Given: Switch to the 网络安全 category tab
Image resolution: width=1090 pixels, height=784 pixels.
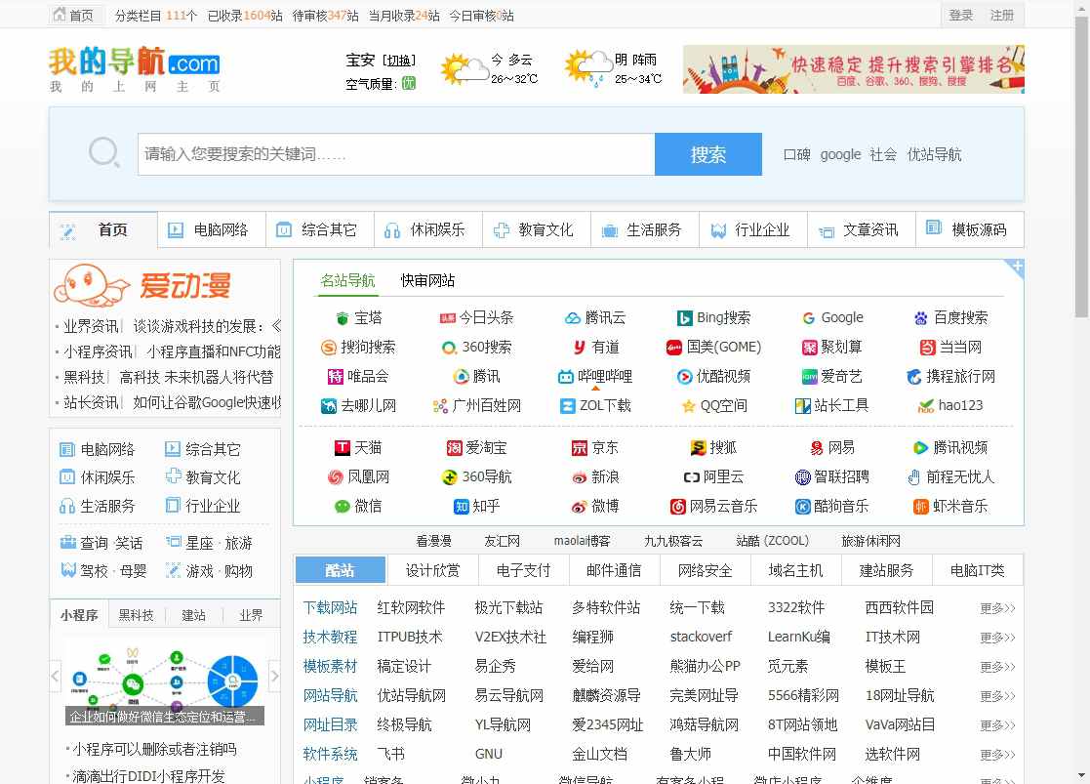Looking at the screenshot, I should [705, 570].
